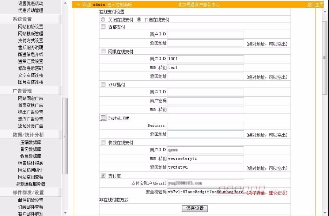Click MD5 私钥 field containing wewrweterytr
This screenshot has height=216, width=329.
205,159
